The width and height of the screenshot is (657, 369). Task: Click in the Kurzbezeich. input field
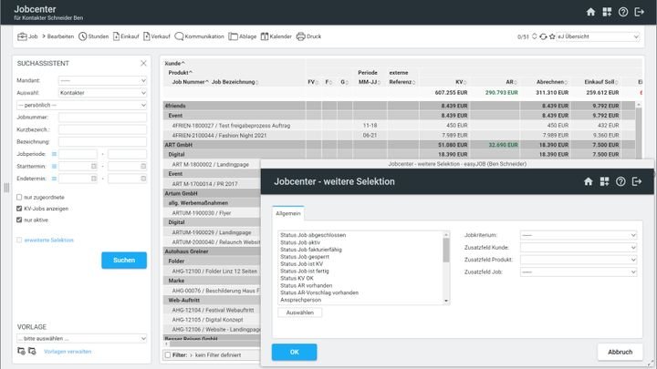point(102,129)
